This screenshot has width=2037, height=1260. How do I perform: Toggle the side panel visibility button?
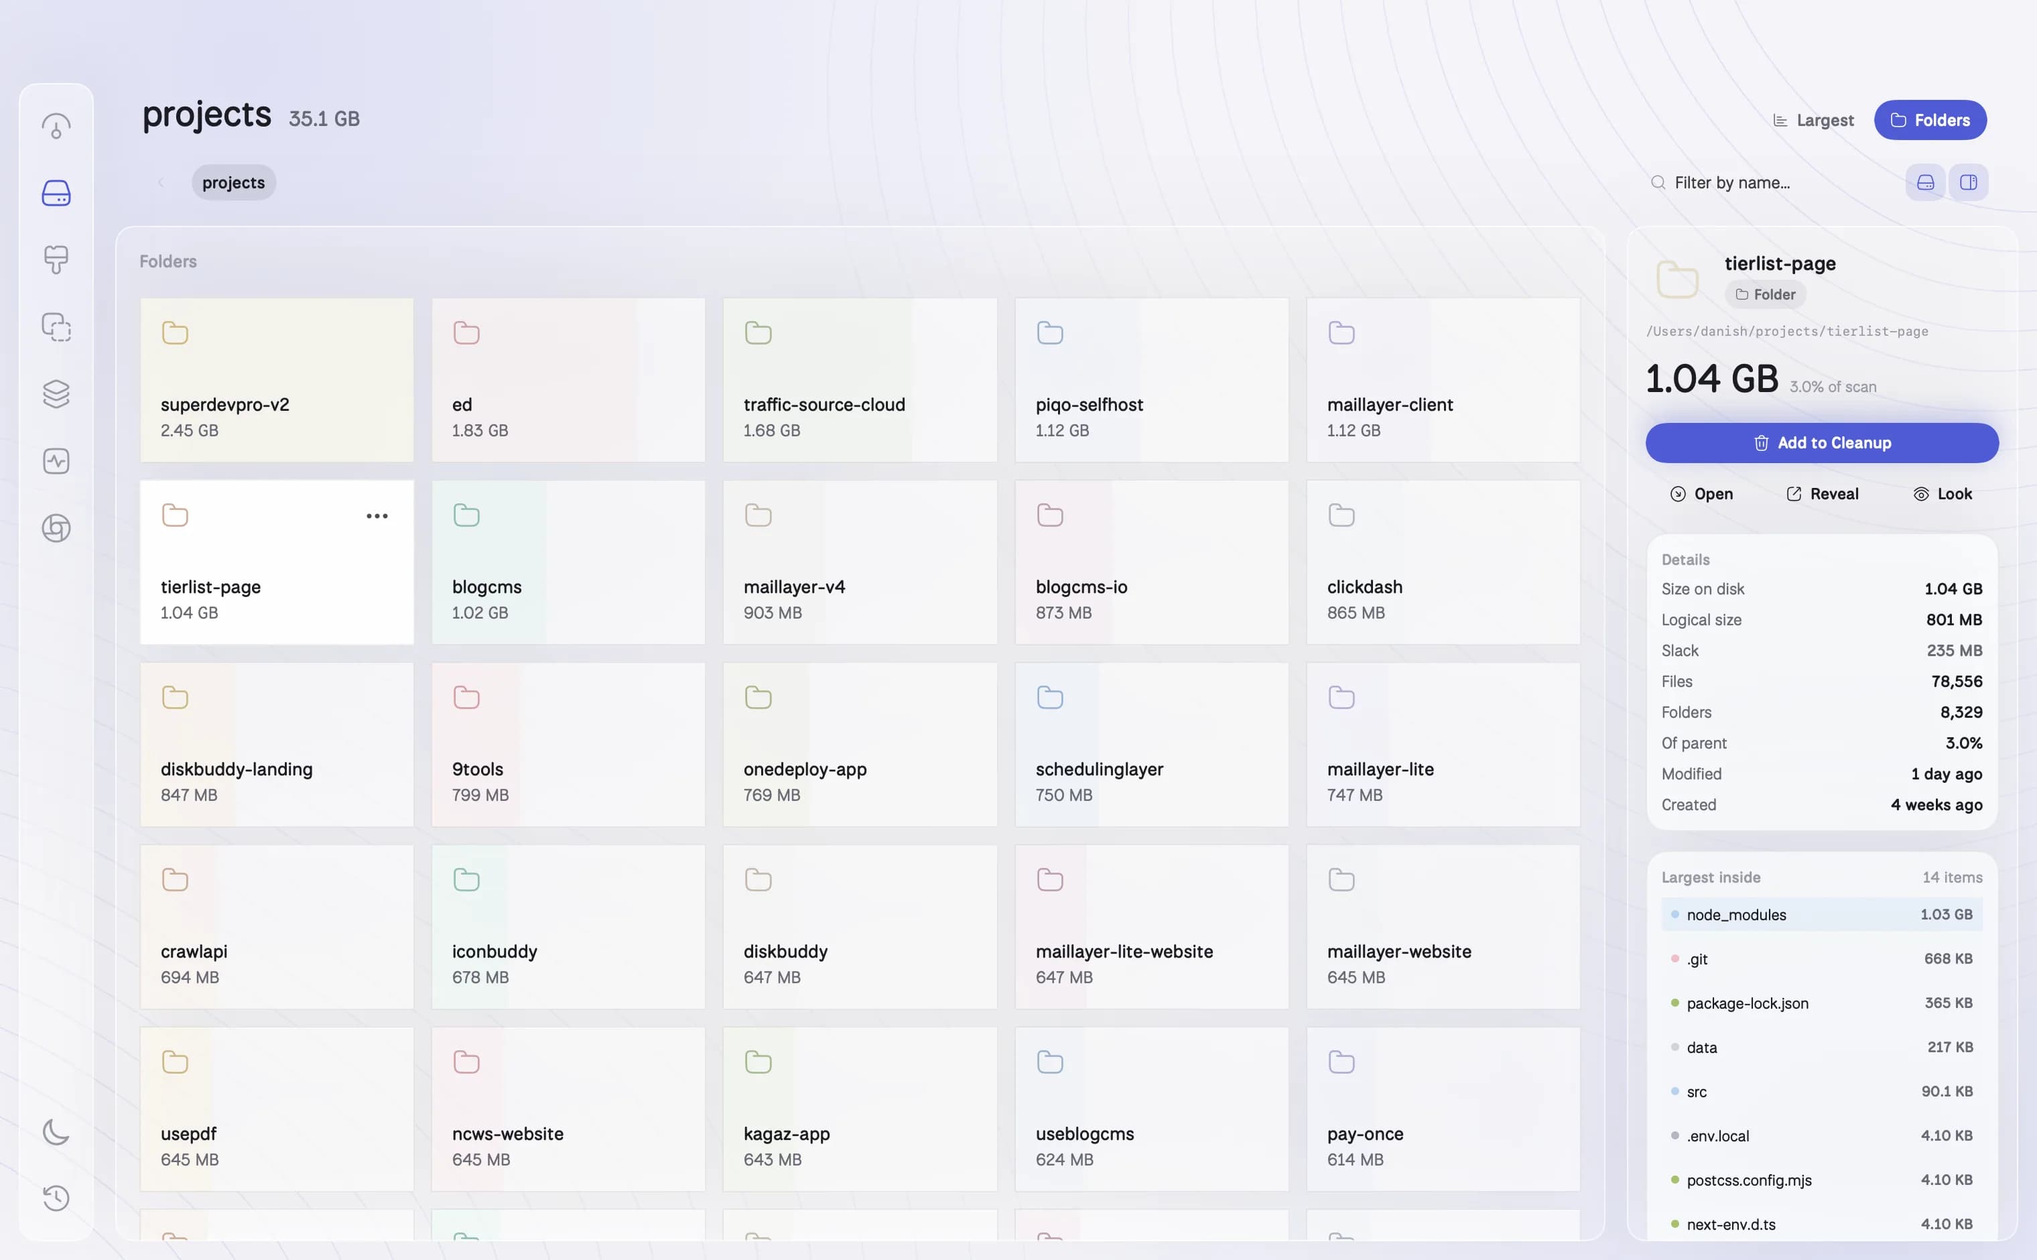tap(1968, 182)
